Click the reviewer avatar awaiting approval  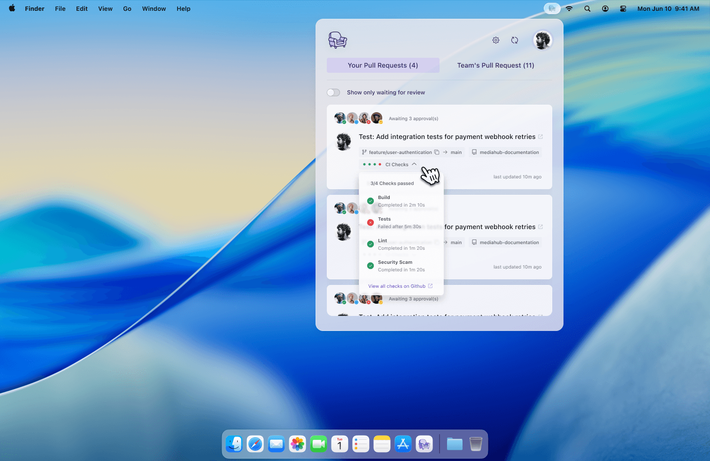340,118
